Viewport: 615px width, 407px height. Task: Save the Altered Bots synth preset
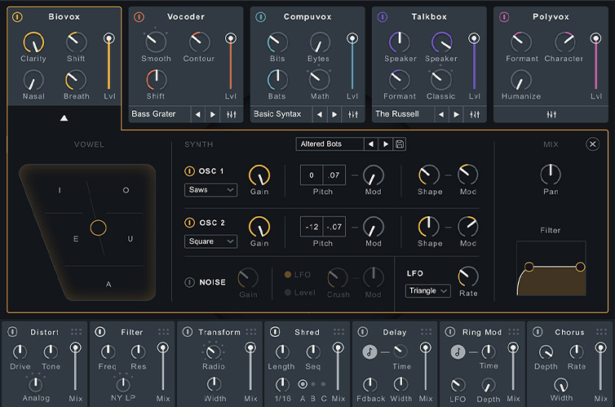(400, 144)
